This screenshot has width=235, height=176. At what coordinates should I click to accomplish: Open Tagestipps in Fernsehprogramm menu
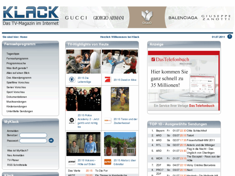tap(13, 54)
